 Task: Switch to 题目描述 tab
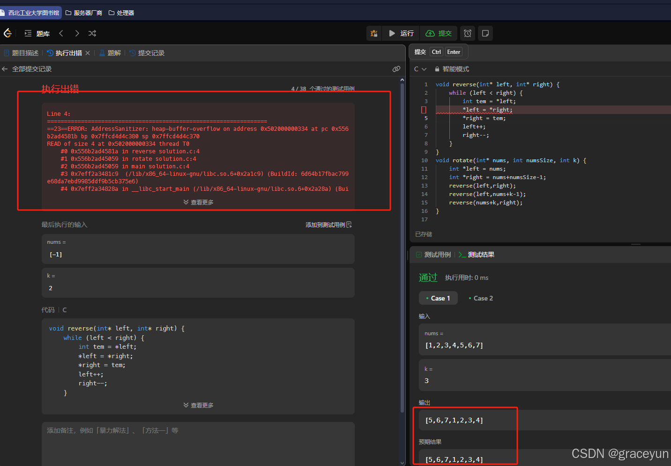(21, 53)
